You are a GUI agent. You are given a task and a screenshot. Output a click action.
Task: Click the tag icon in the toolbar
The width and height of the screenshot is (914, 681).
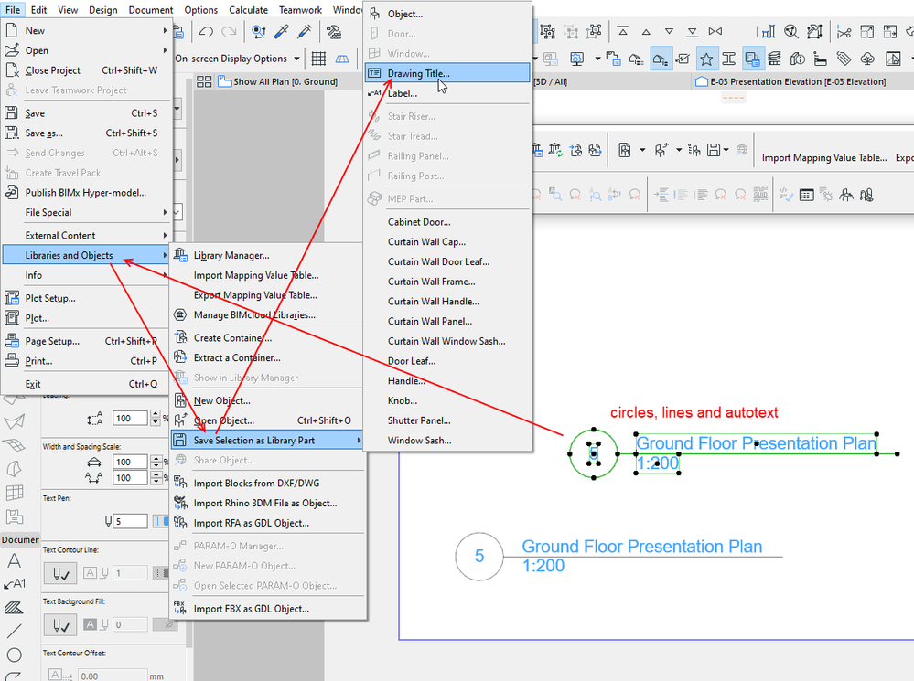pyautogui.click(x=844, y=59)
